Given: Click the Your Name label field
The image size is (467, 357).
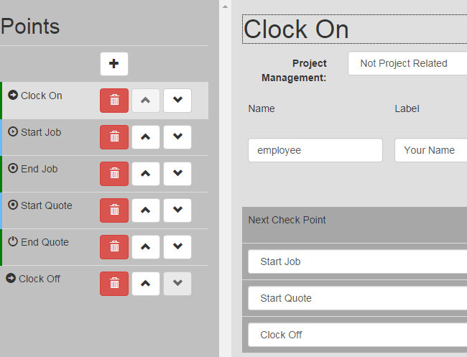Looking at the screenshot, I should (x=430, y=150).
